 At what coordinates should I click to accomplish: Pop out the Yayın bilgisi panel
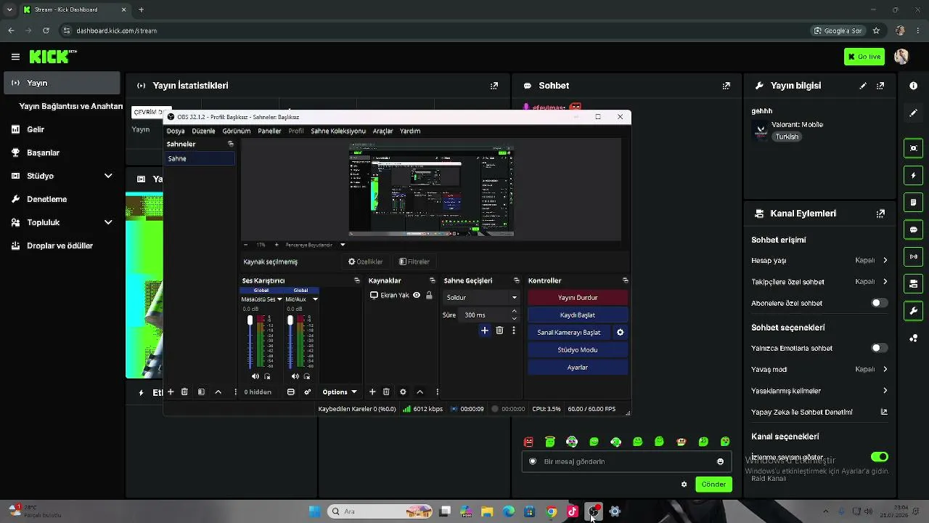pyautogui.click(x=880, y=86)
